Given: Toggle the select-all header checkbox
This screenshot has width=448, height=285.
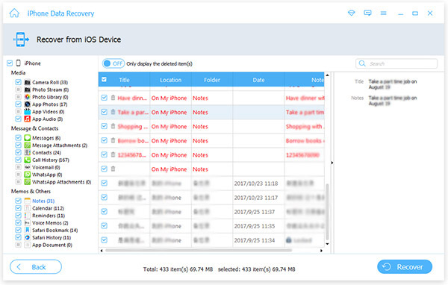Looking at the screenshot, I should point(105,80).
